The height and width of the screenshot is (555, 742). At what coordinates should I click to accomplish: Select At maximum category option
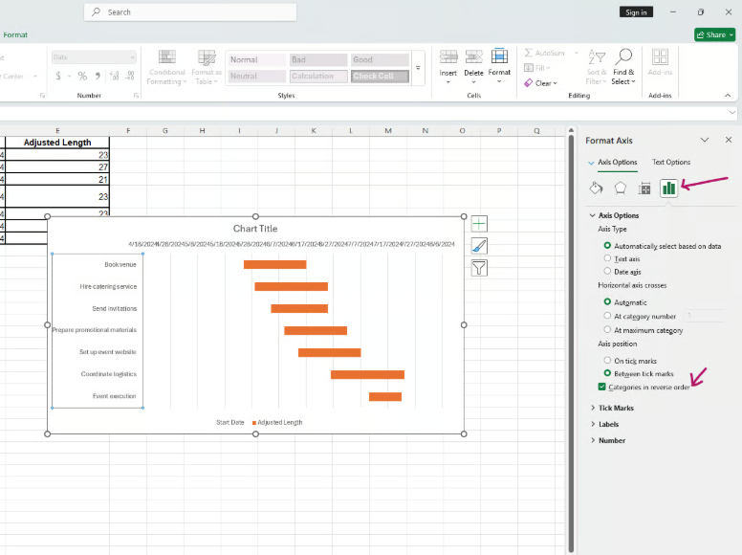click(607, 330)
